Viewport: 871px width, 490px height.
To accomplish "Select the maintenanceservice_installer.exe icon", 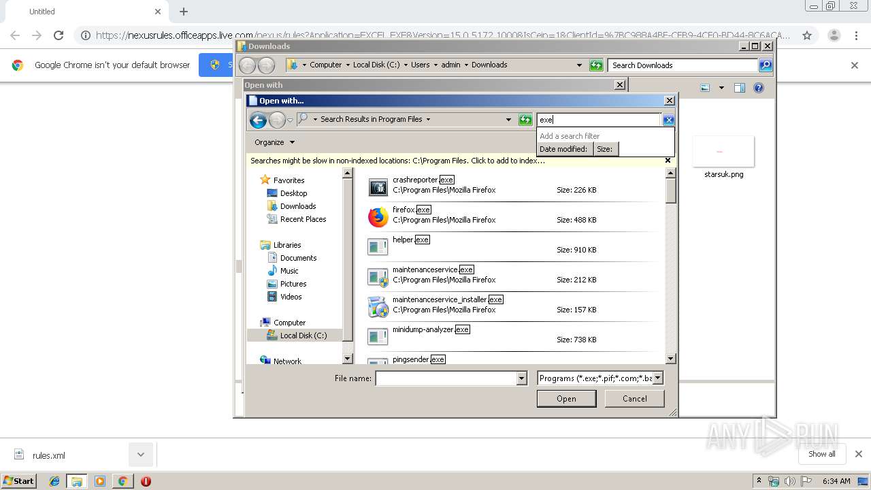I will [378, 307].
